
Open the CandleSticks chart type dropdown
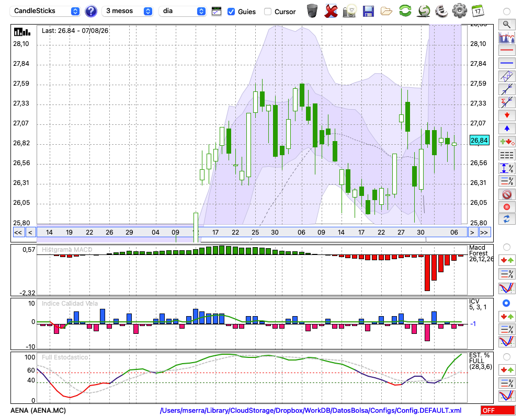coord(45,11)
